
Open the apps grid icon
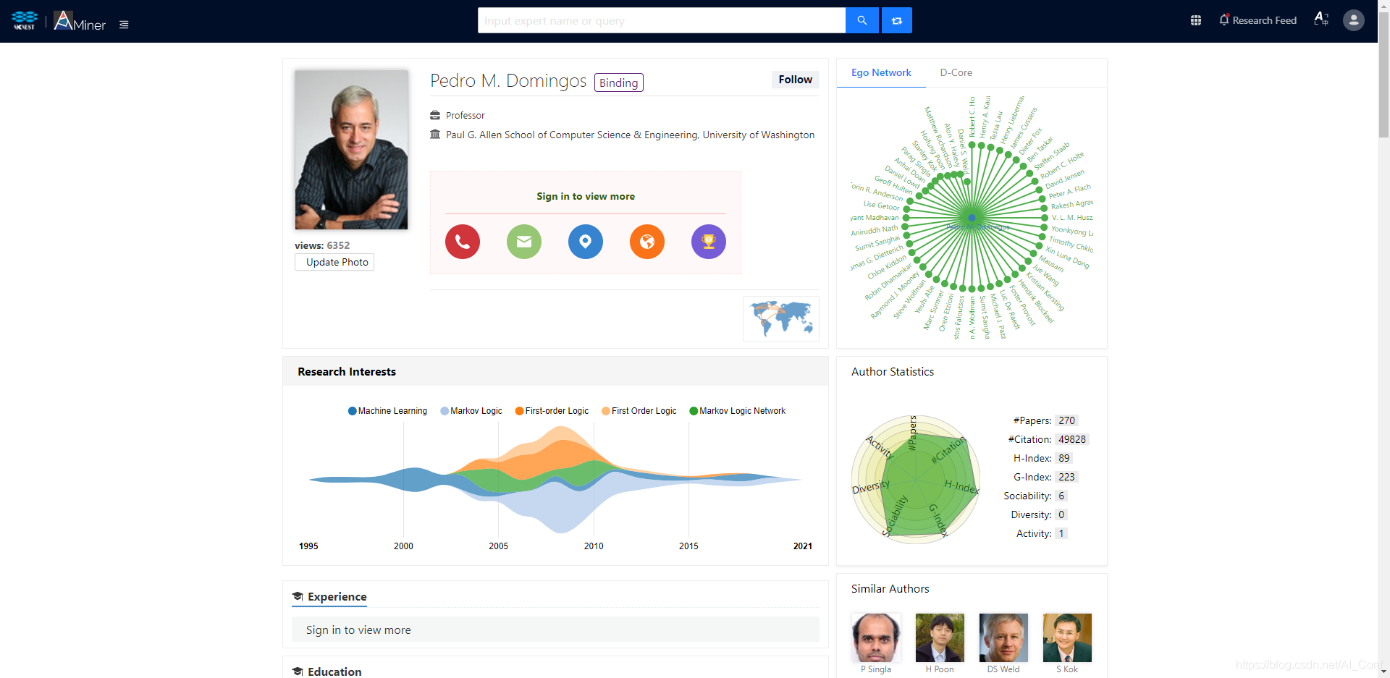[1195, 20]
